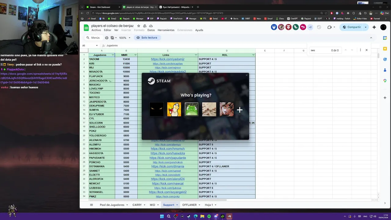Open the Ayuda menu
391x220 pixels.
[199, 30]
